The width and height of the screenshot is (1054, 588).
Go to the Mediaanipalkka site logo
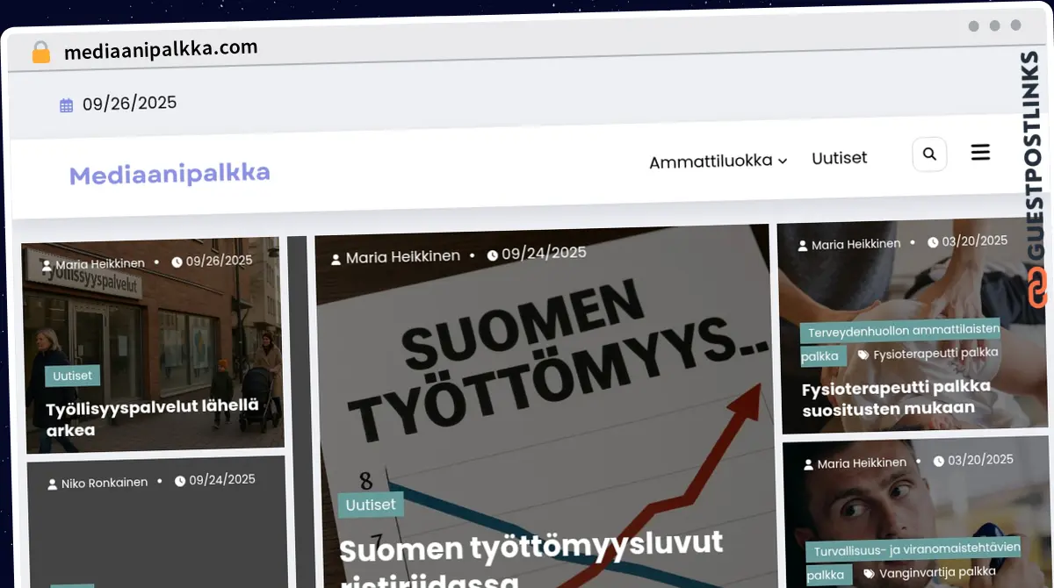coord(170,173)
